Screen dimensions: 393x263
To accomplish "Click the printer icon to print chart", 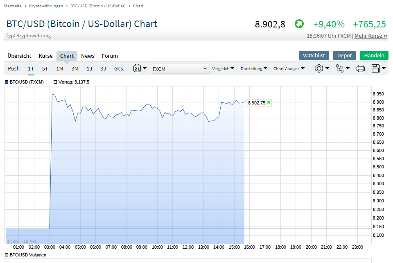I will 360,68.
